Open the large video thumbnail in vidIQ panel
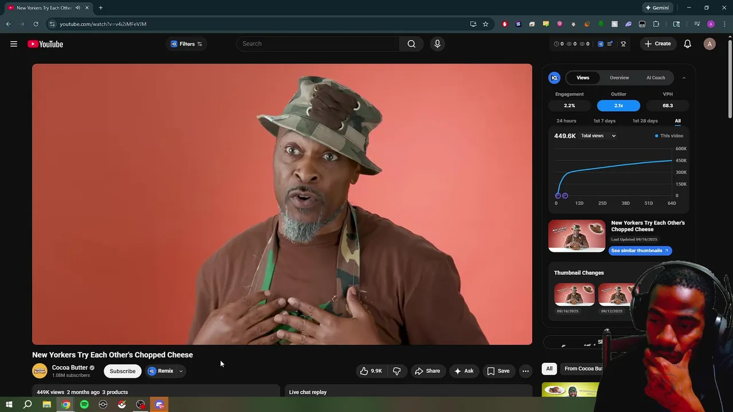This screenshot has width=733, height=412. click(577, 236)
